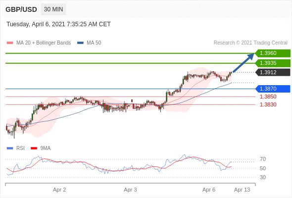Click the RSI 70 level label
The image size is (292, 198).
[x=263, y=159]
